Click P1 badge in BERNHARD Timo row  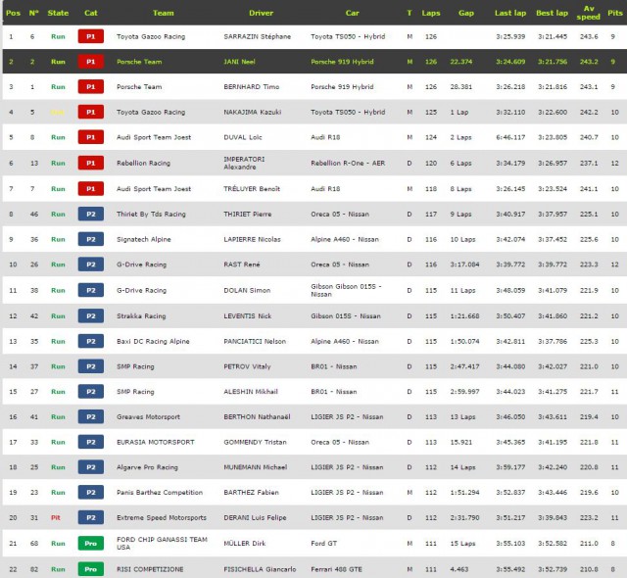pos(91,87)
